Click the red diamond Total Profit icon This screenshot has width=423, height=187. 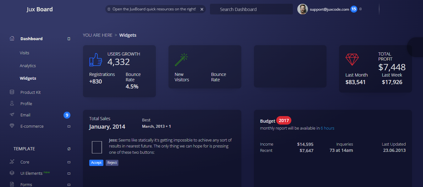[x=352, y=60]
